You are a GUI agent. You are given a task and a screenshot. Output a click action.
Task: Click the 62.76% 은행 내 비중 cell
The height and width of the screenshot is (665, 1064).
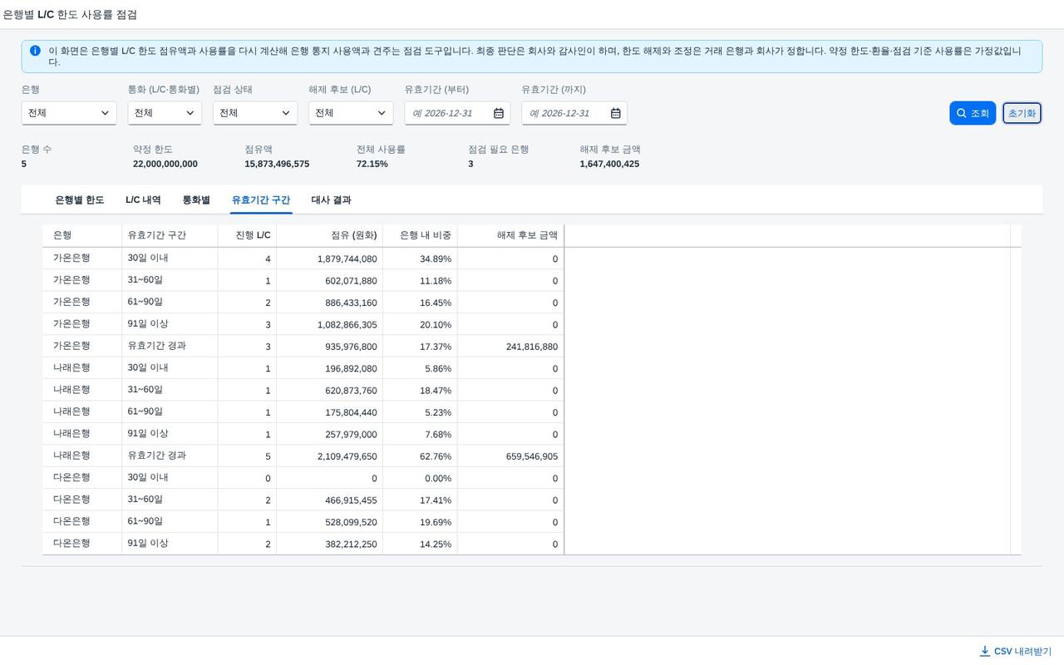[420, 456]
